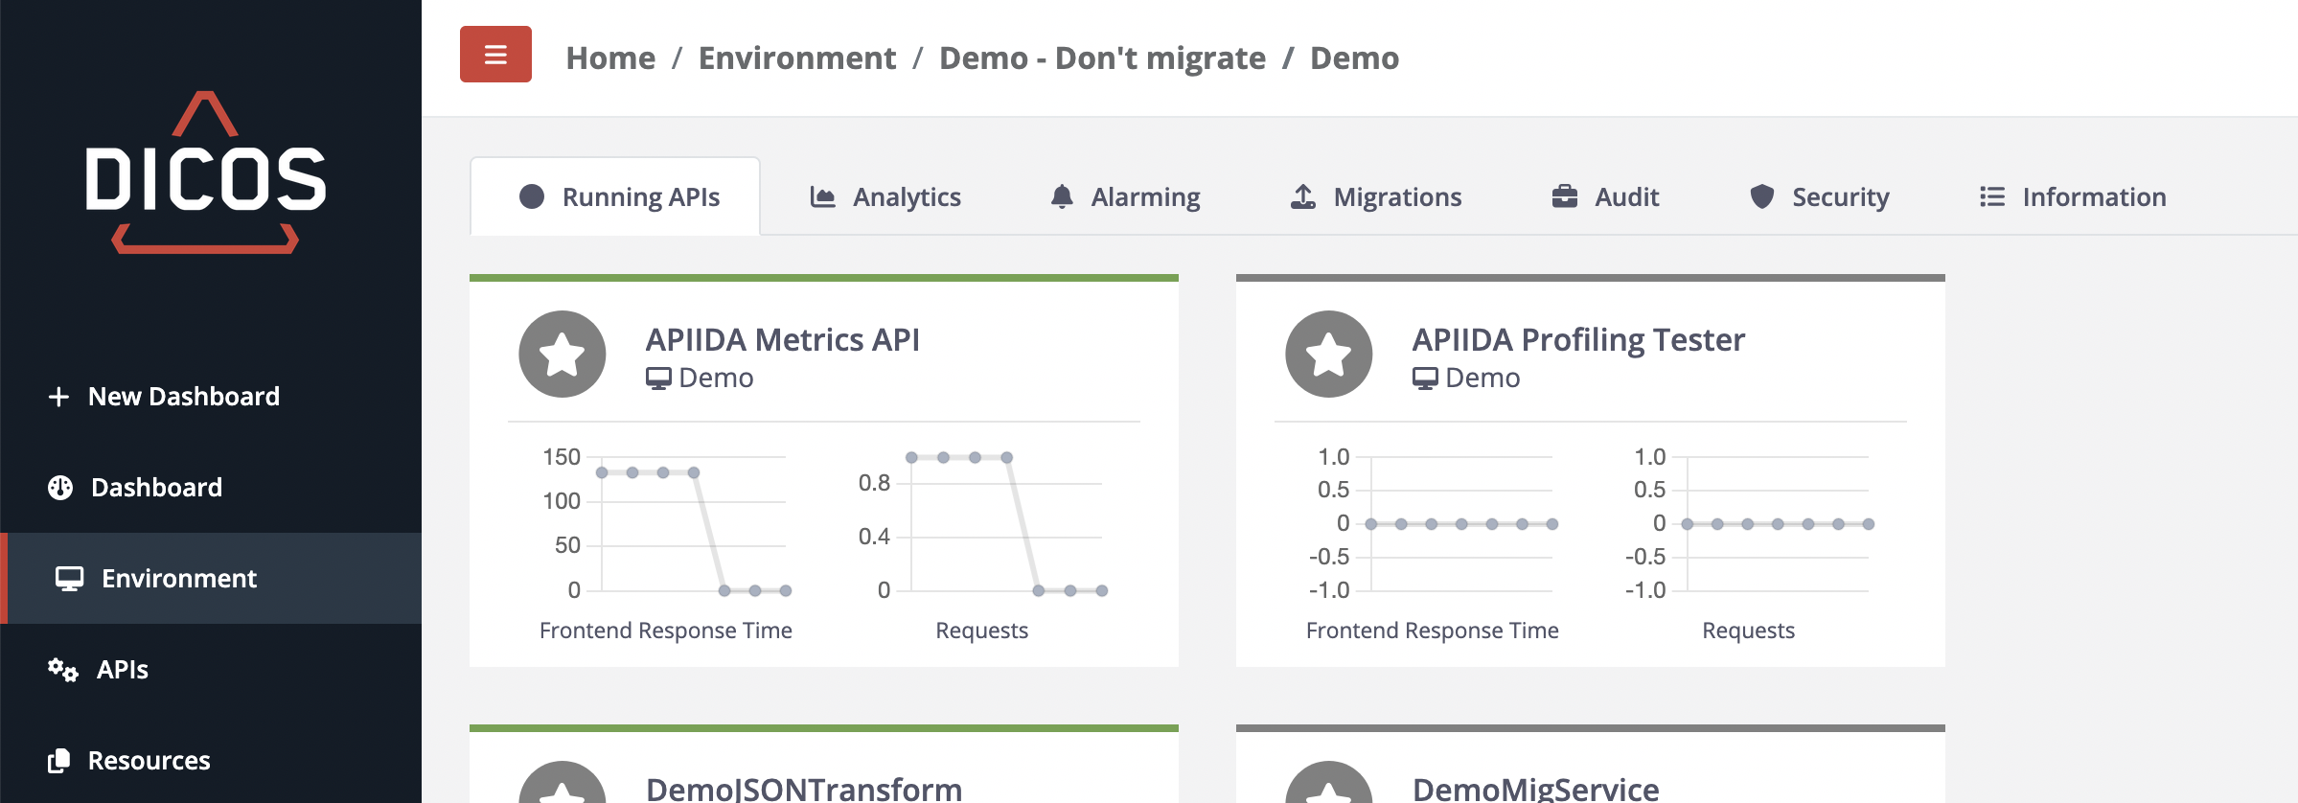Viewport: 2298px width, 803px height.
Task: Toggle favorite star for APIIDA Profiling Tester
Action: click(1329, 355)
